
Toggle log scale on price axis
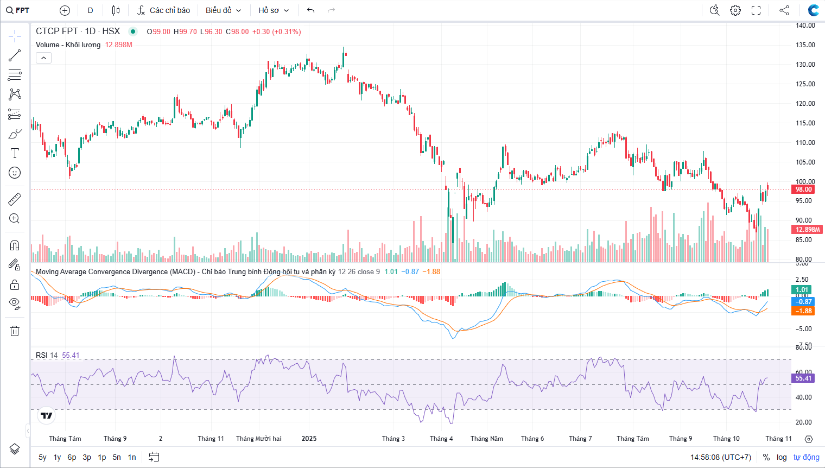[x=782, y=457]
